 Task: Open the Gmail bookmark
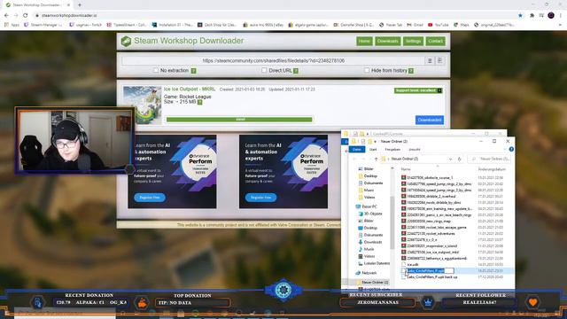point(415,25)
